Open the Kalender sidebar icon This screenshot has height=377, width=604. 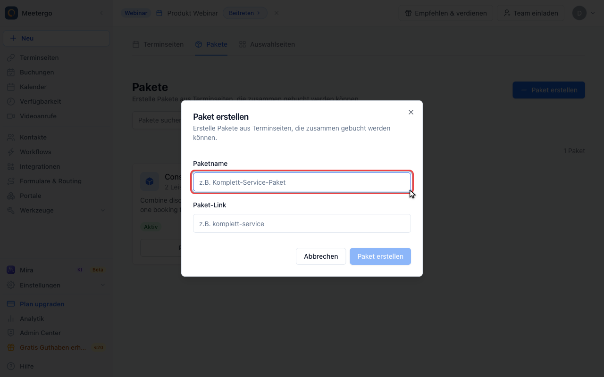coord(11,87)
